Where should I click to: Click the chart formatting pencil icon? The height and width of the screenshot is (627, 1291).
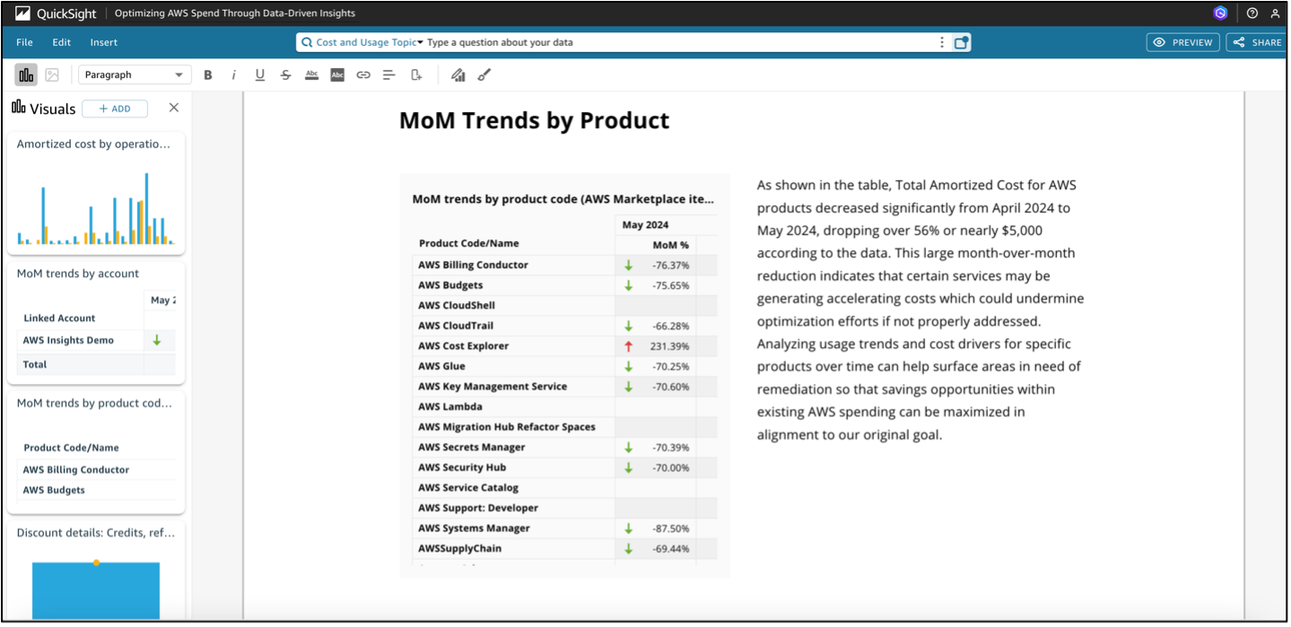pos(458,75)
